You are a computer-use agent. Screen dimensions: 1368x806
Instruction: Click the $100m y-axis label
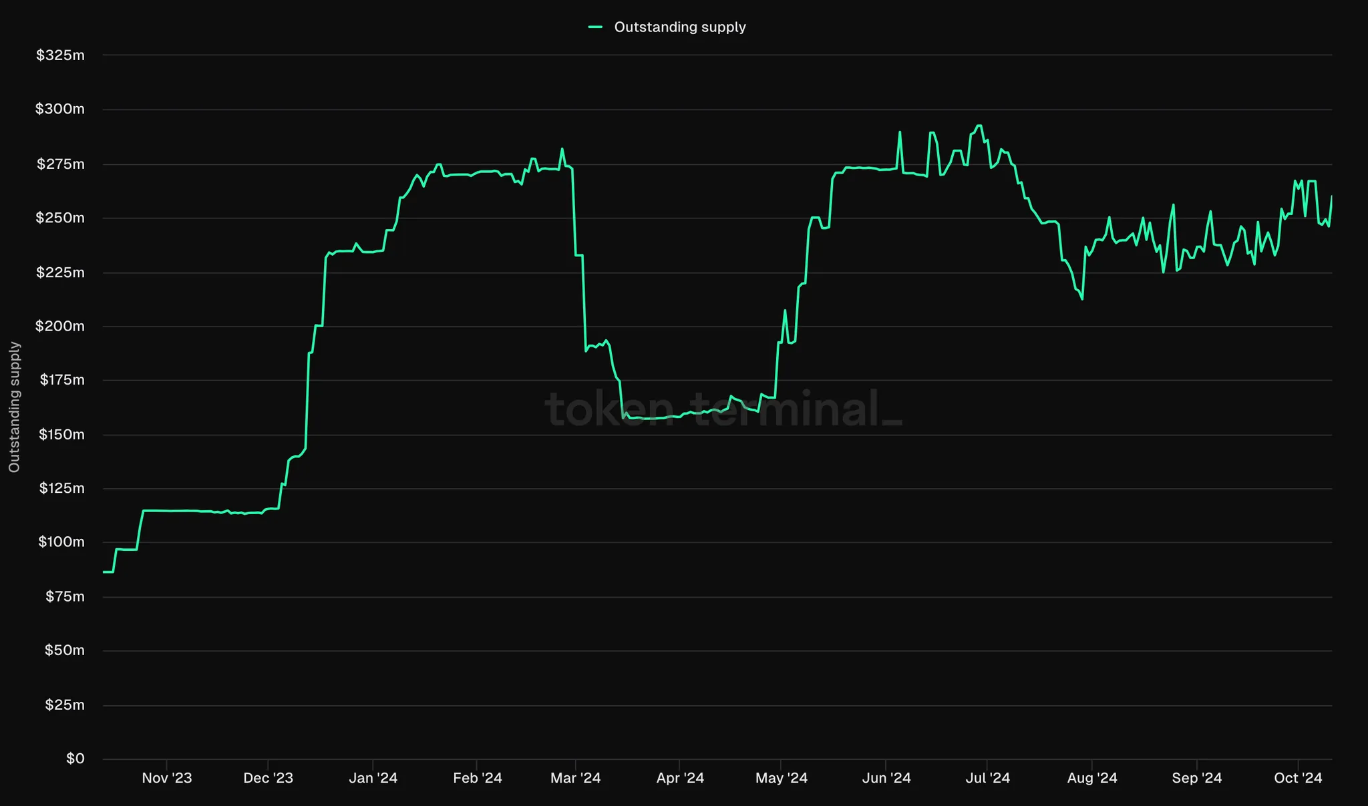click(61, 542)
